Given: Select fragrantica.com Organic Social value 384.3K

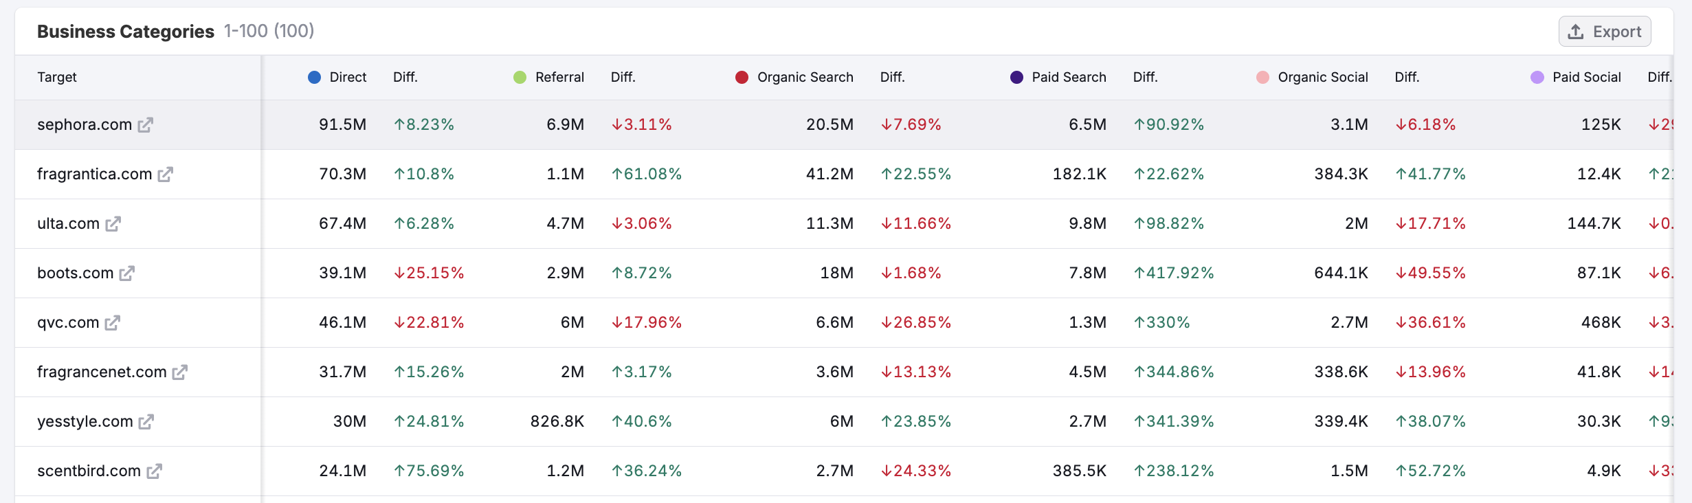Looking at the screenshot, I should [1341, 174].
